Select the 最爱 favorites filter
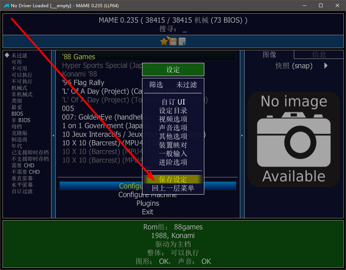The image size is (346, 270). [x=17, y=107]
